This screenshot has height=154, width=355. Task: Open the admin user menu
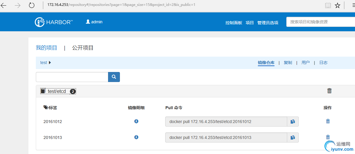(x=94, y=22)
